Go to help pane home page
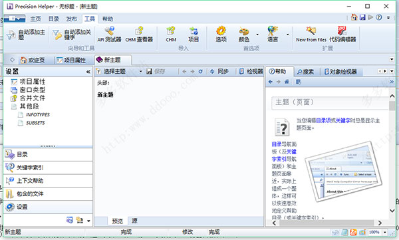The height and width of the screenshot is (240, 399). pyautogui.click(x=287, y=82)
